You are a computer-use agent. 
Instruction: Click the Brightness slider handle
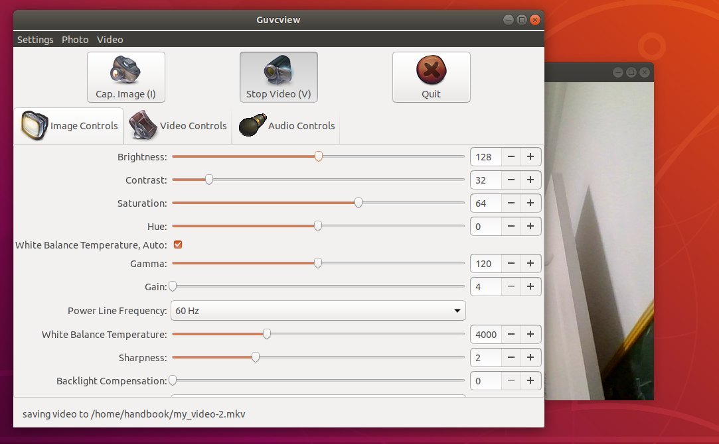(318, 156)
